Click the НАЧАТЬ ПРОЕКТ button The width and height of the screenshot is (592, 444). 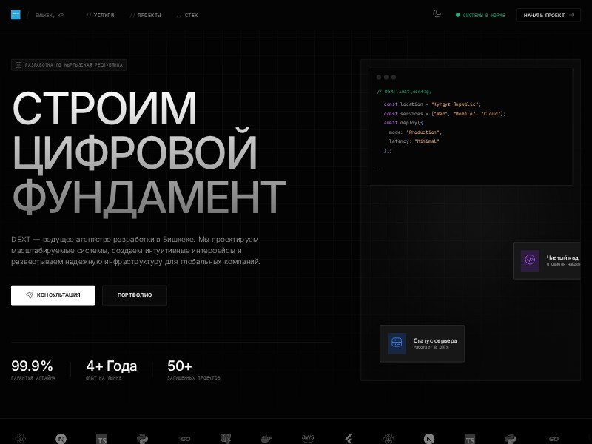coord(548,14)
